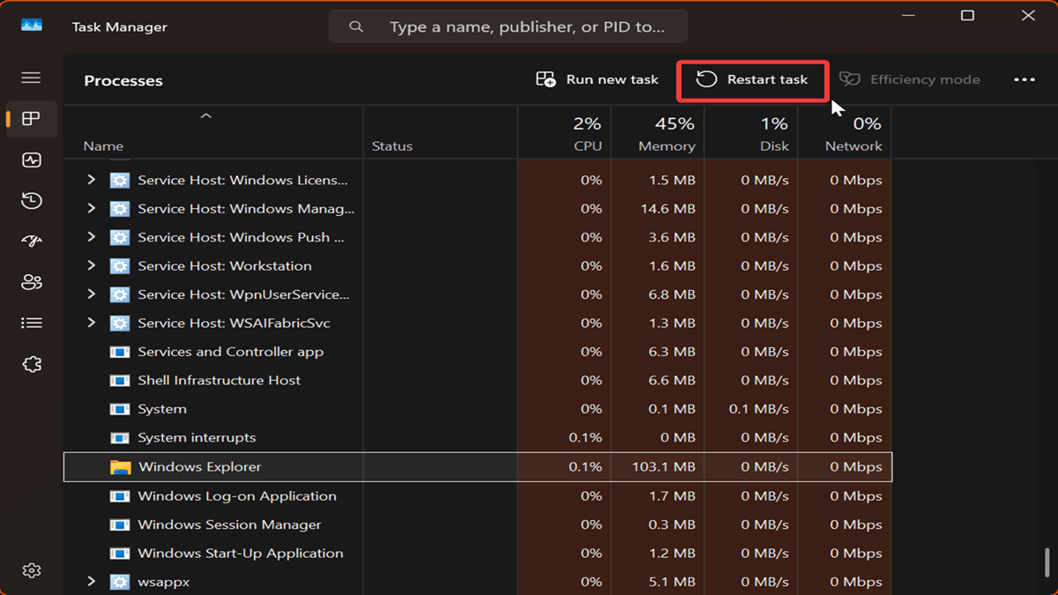The height and width of the screenshot is (595, 1058).
Task: Expand Service Host: WSAIFabricSvc group
Action: pyautogui.click(x=91, y=323)
